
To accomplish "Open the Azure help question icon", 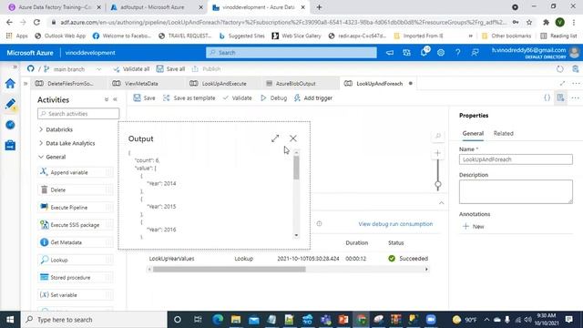I will click(x=457, y=53).
